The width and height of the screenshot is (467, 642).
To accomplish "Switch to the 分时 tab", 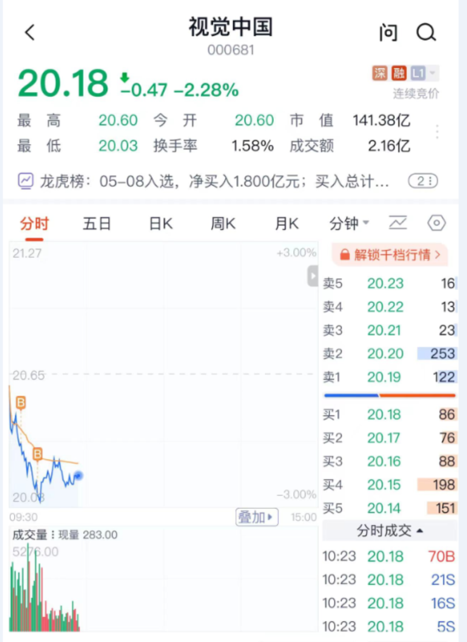I will click(35, 224).
